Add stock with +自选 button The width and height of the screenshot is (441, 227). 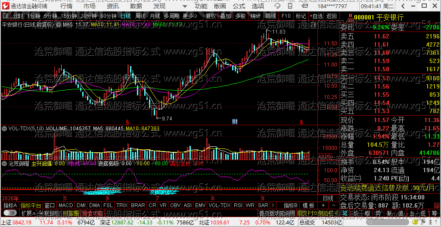[317, 16]
